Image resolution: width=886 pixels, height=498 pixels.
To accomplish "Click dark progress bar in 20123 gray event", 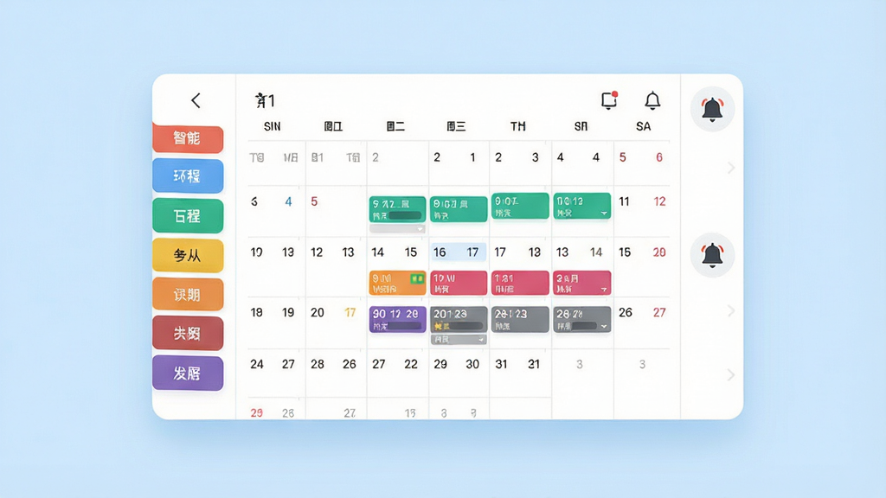I will (466, 326).
